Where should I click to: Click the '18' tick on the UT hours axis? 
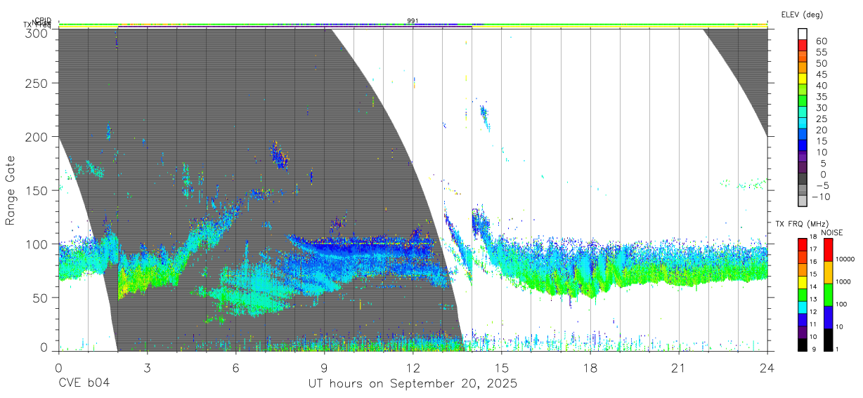[x=590, y=368]
